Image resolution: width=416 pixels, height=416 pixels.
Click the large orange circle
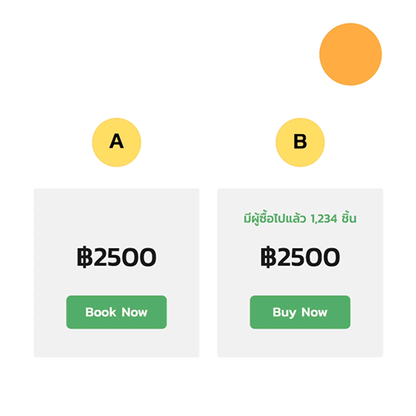point(351,55)
